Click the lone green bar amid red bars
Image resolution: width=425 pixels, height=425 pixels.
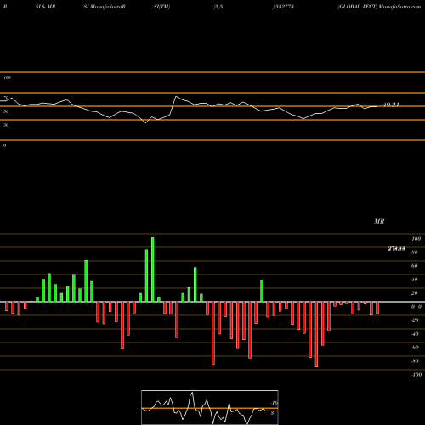[262, 291]
